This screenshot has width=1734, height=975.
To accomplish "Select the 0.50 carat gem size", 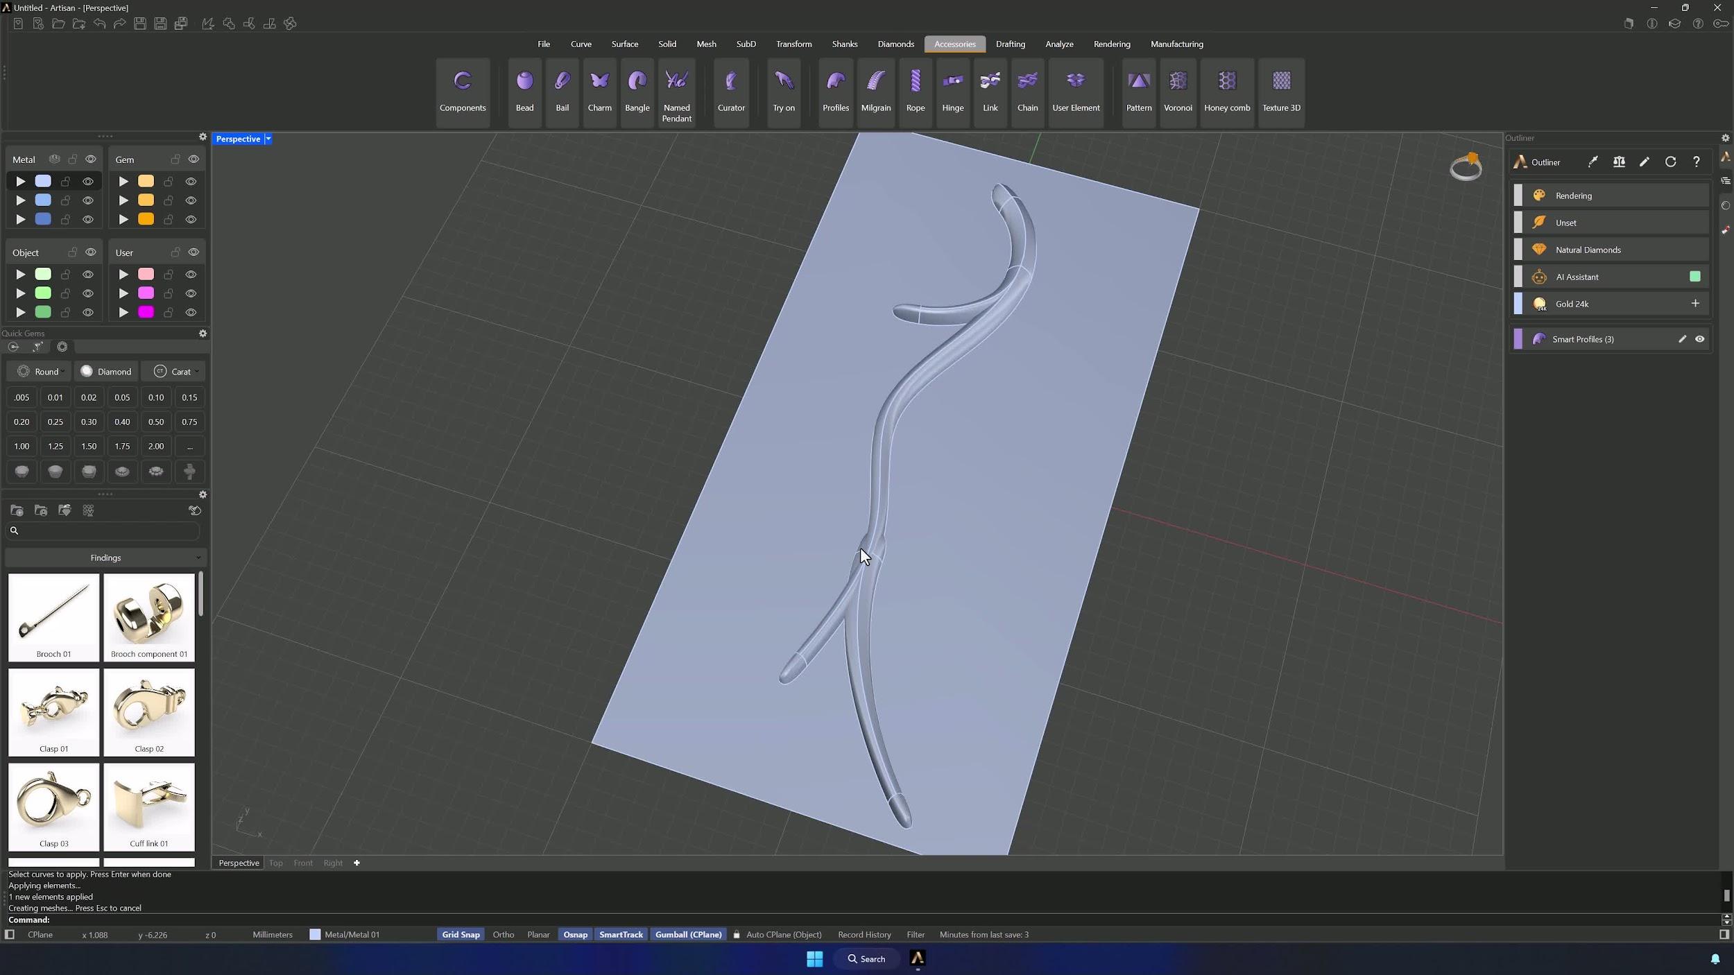I will coord(156,422).
